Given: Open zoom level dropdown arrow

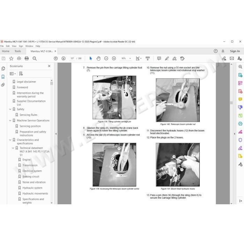Looking at the screenshot, I should pyautogui.click(x=130, y=59).
